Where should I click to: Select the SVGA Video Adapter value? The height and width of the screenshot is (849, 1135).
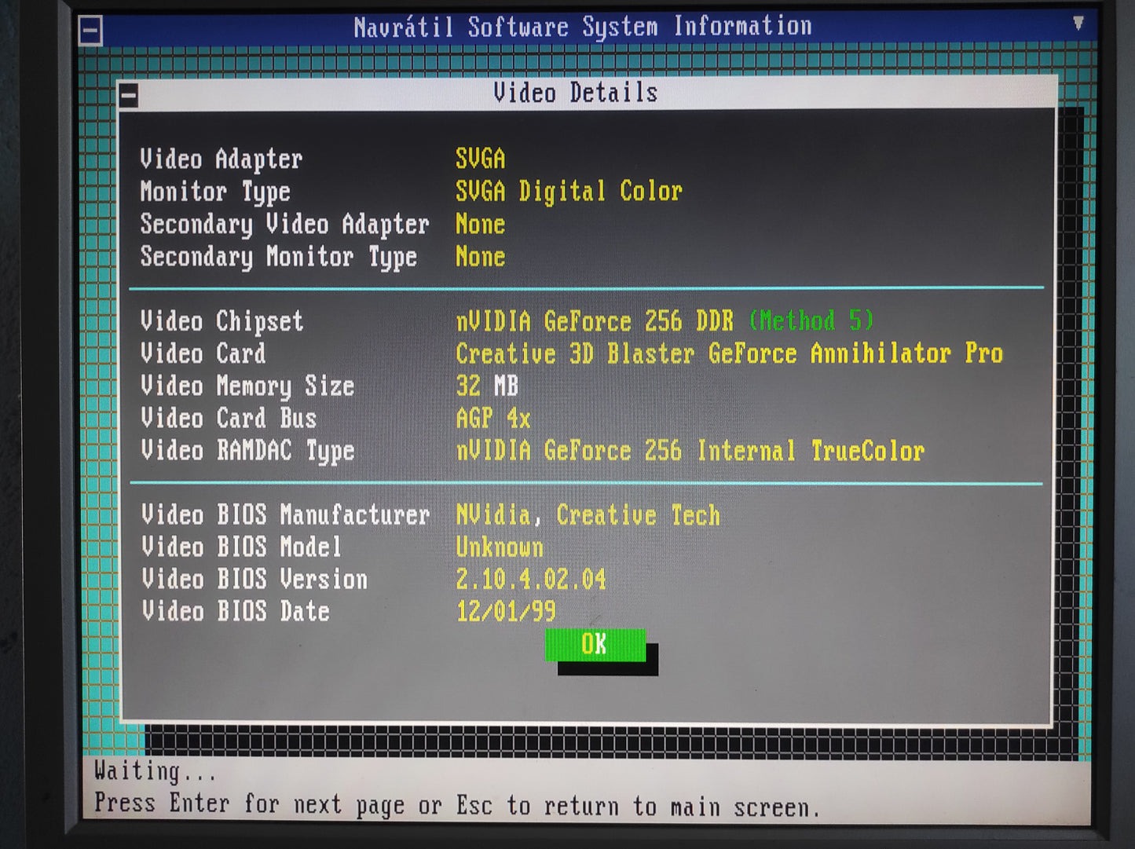(x=480, y=159)
